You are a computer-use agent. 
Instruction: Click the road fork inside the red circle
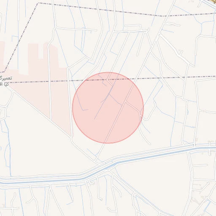tap(126, 102)
